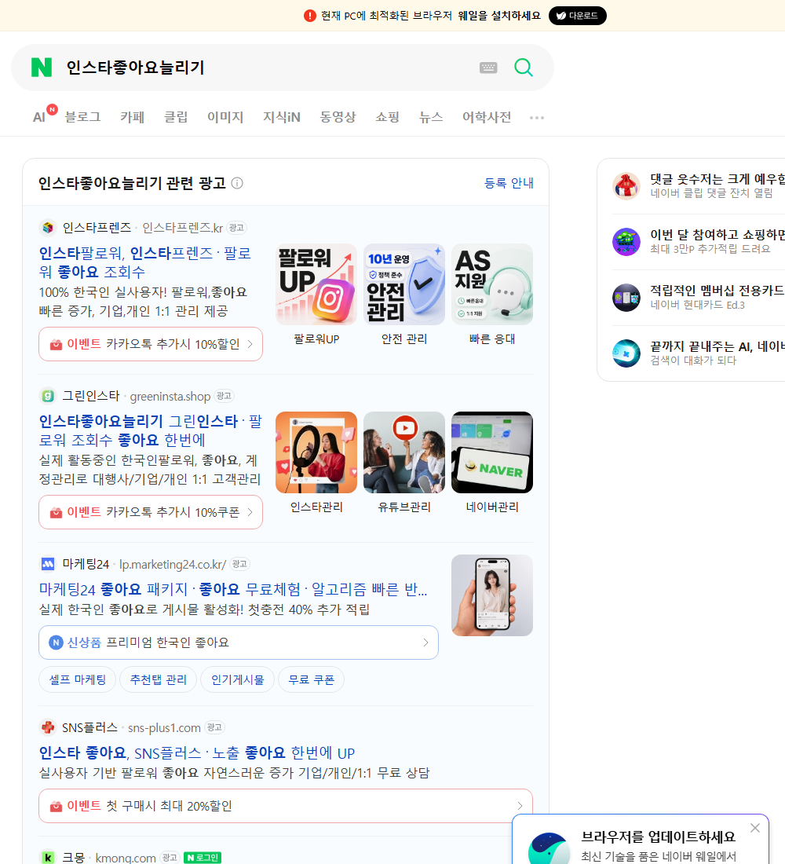The width and height of the screenshot is (785, 864).
Task: Click the red warning exclamation icon
Action: 309,16
